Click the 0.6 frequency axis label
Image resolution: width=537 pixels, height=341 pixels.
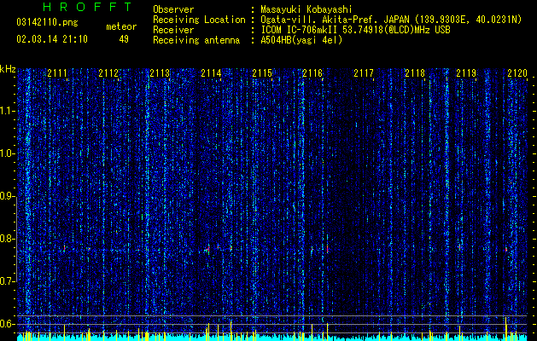coord(8,324)
